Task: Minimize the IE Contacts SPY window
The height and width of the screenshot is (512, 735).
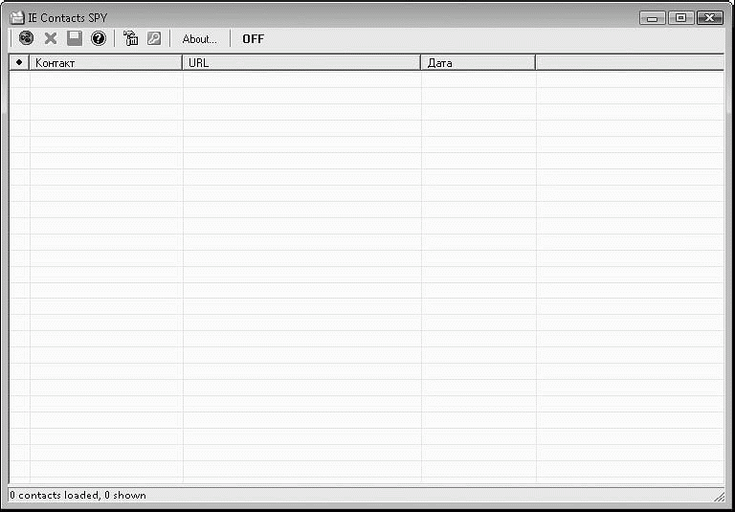Action: pos(652,18)
